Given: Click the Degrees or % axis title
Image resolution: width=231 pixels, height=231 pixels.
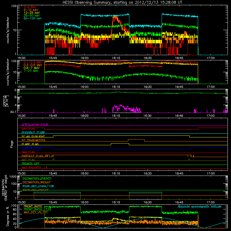Looking at the screenshot, I should coord(8,216).
